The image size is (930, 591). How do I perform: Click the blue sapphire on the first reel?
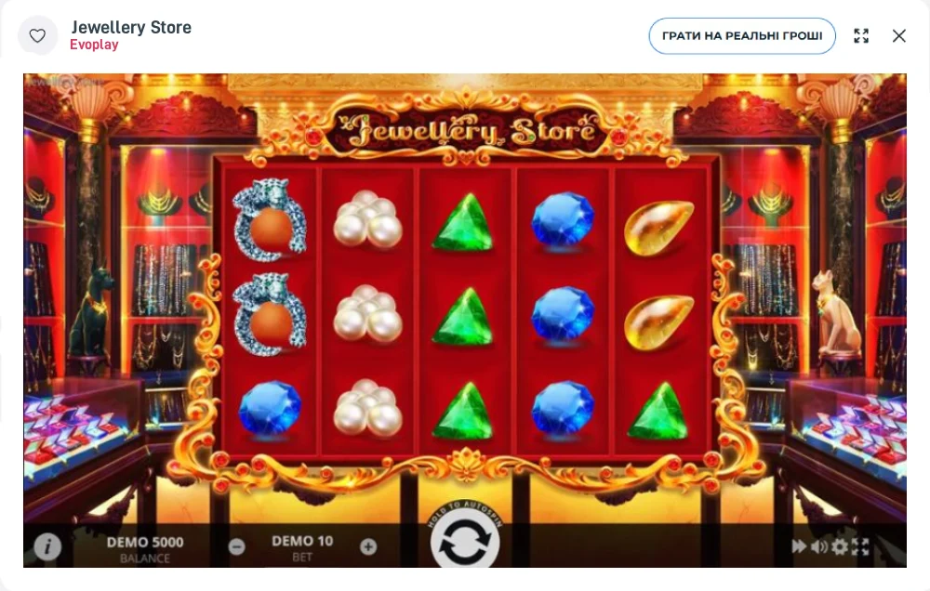(x=270, y=409)
